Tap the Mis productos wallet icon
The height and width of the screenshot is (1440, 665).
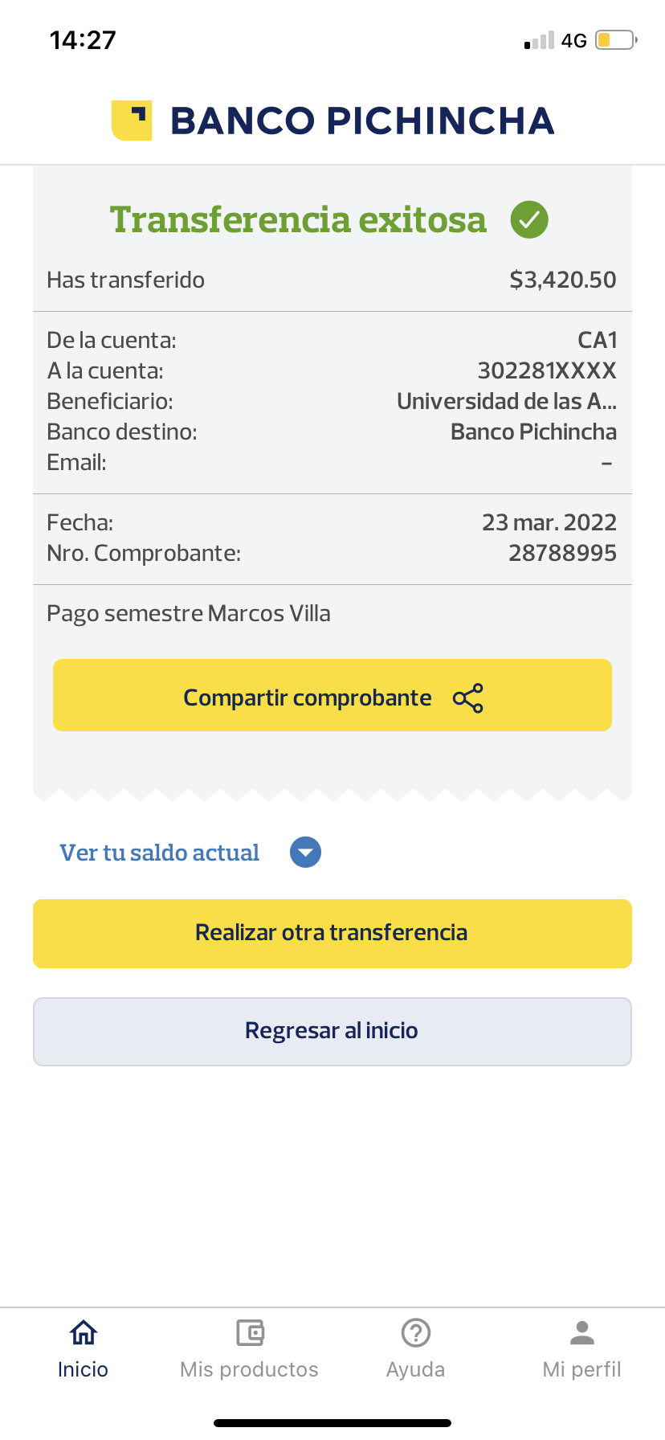pyautogui.click(x=250, y=1333)
